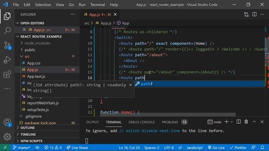The width and height of the screenshot is (269, 151).
Task: Accept the path? autocomplete suggestion
Action: coord(199,84)
